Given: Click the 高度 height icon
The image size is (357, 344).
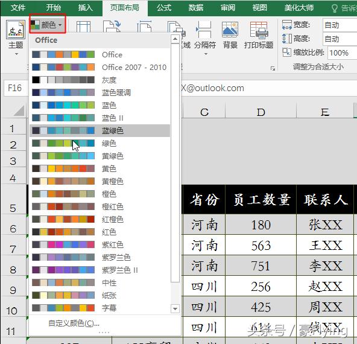Looking at the screenshot, I should [287, 39].
